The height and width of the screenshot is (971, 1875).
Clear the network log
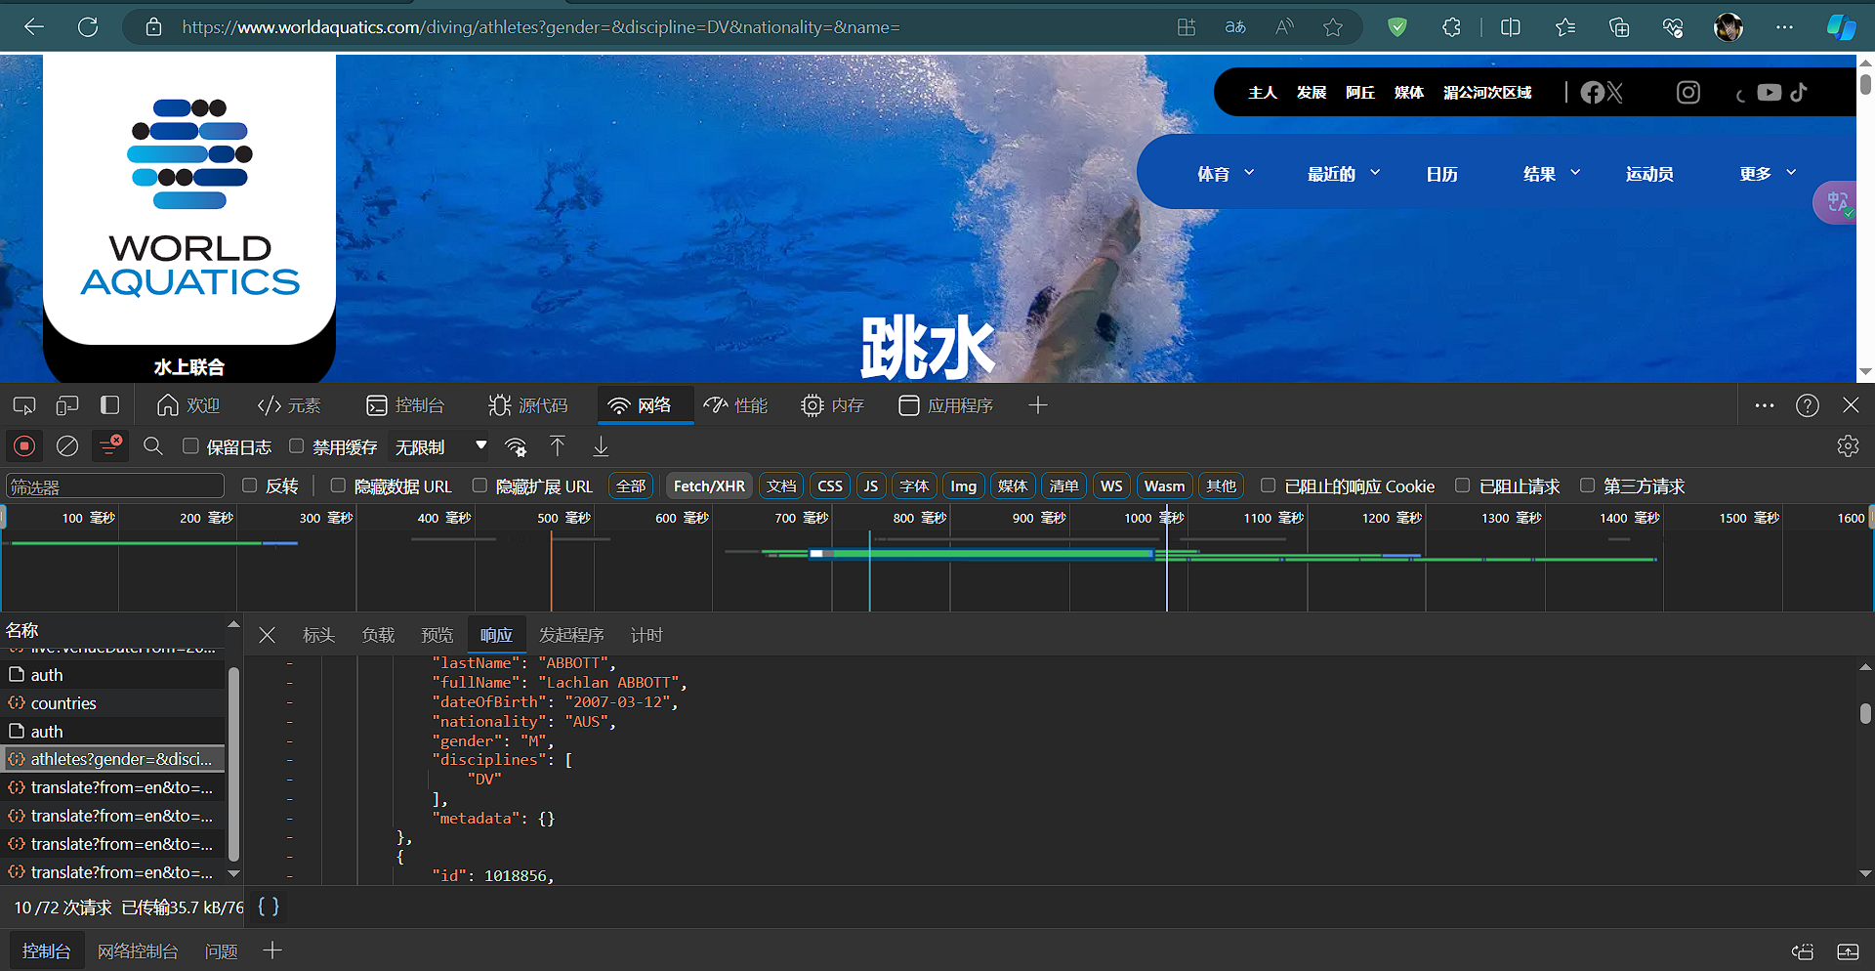[67, 446]
